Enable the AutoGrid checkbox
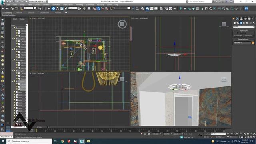256x144 pixels. point(238,33)
